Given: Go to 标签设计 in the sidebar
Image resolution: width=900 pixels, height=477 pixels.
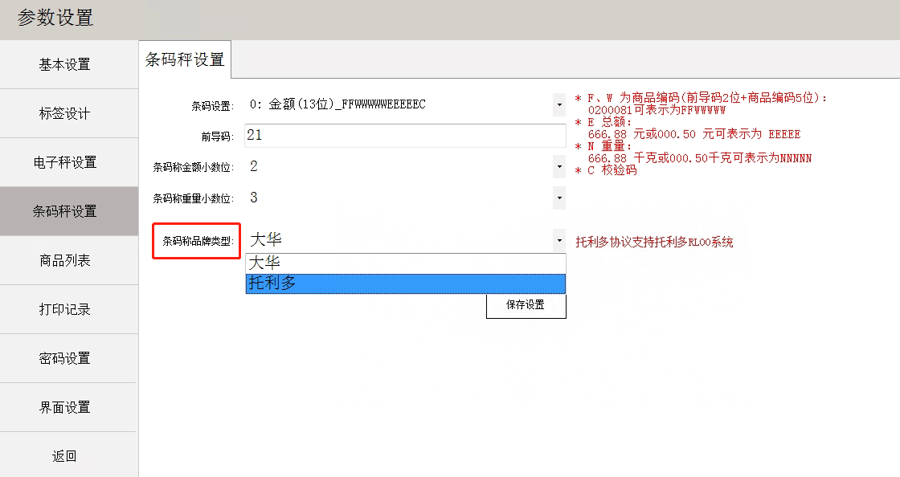Looking at the screenshot, I should point(64,114).
